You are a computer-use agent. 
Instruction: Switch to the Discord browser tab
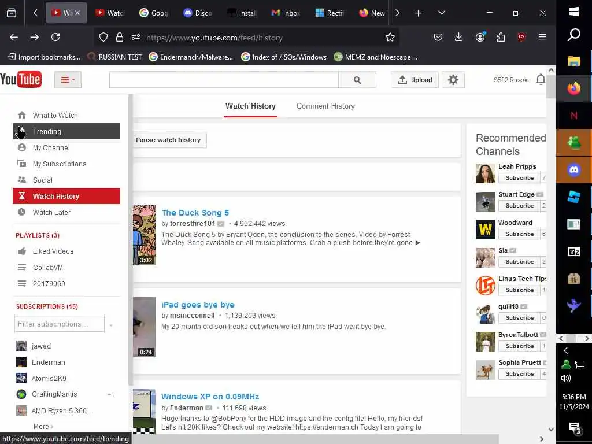tap(198, 13)
